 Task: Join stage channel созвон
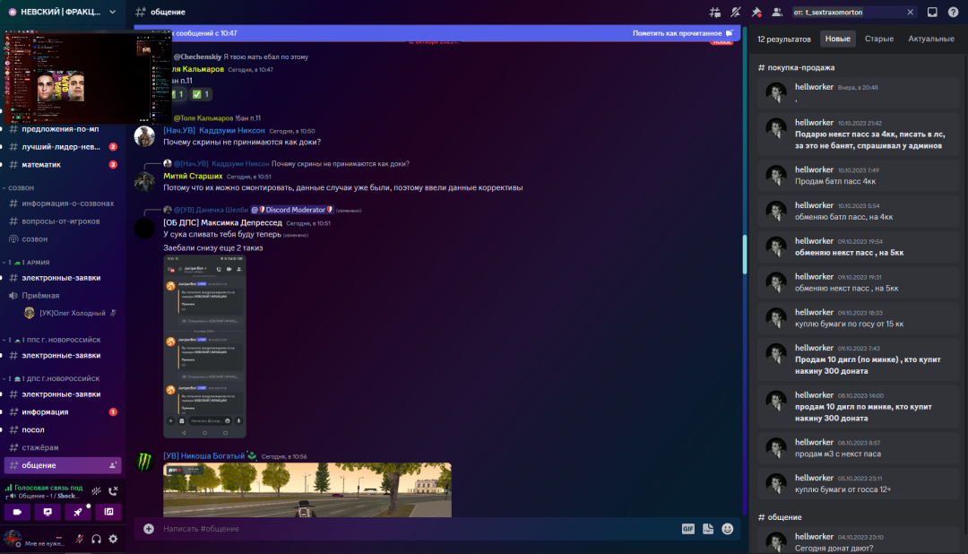(63, 239)
